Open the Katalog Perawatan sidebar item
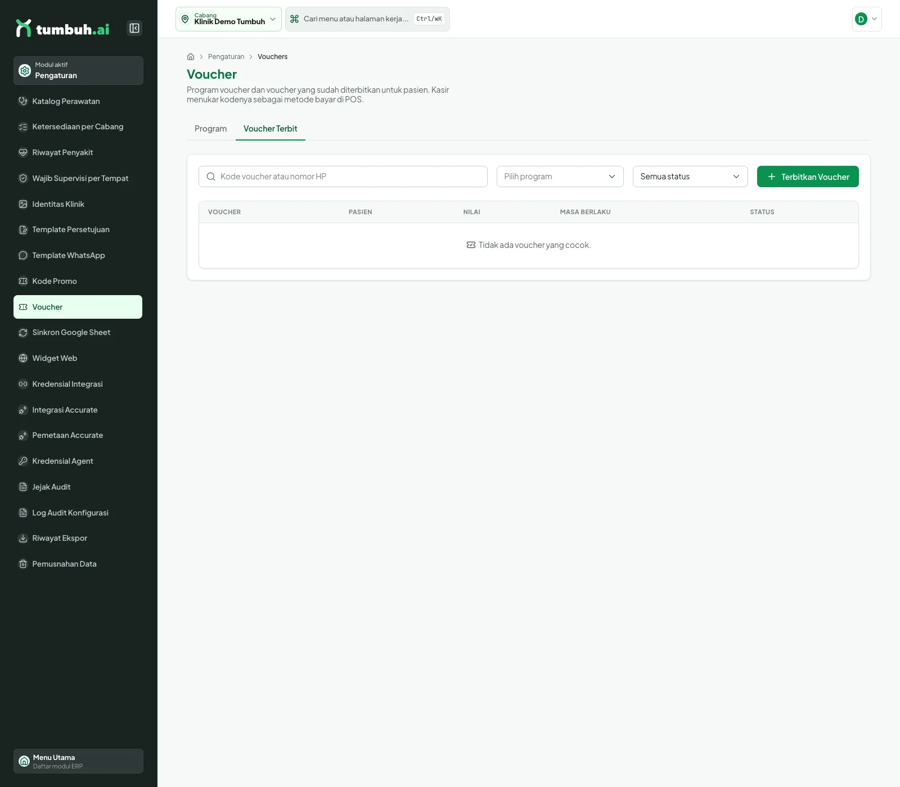The width and height of the screenshot is (900, 787). click(78, 101)
